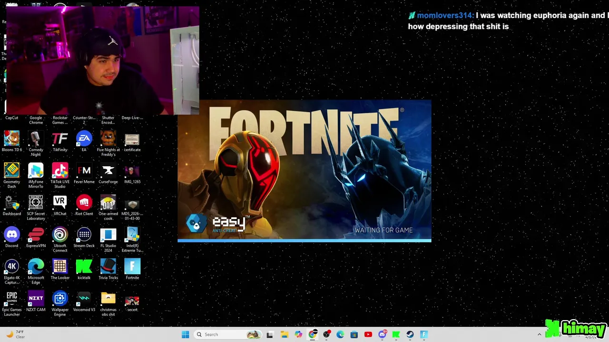Open TikTok LIVE Studio desktop shortcut
Screen dimensions: 609x342
click(x=60, y=176)
